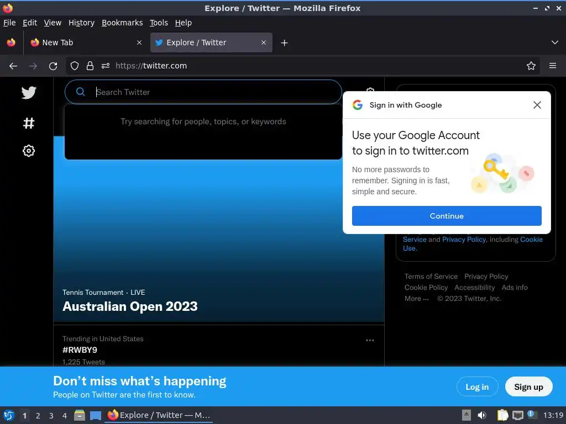Open the Ads info footer link
This screenshot has width=566, height=424.
pos(515,288)
